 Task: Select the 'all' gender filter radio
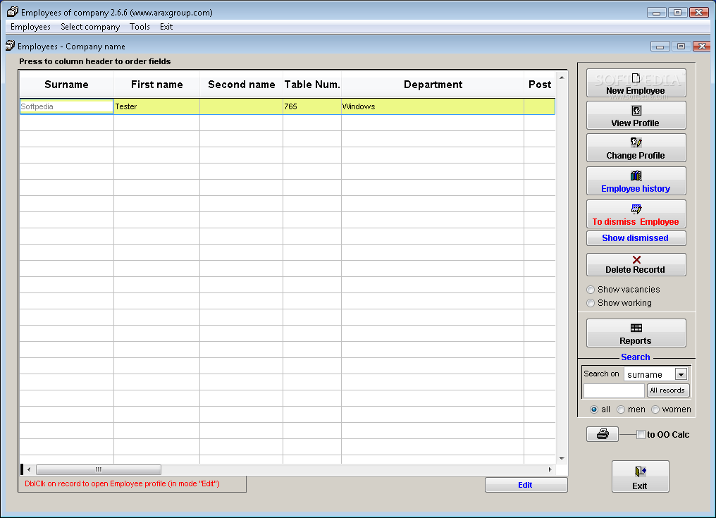pos(593,409)
